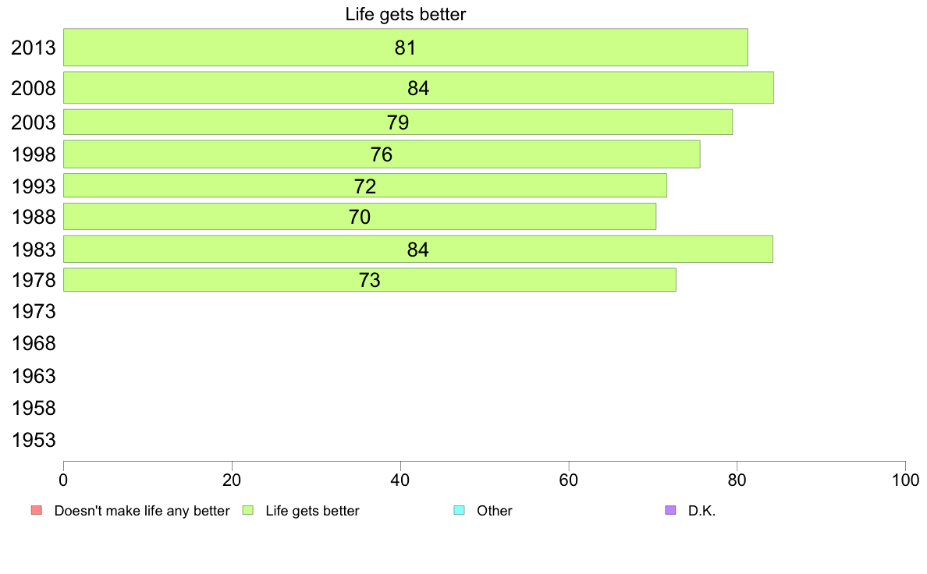Click the purple 'D.K.' legend swatch

coord(670,510)
